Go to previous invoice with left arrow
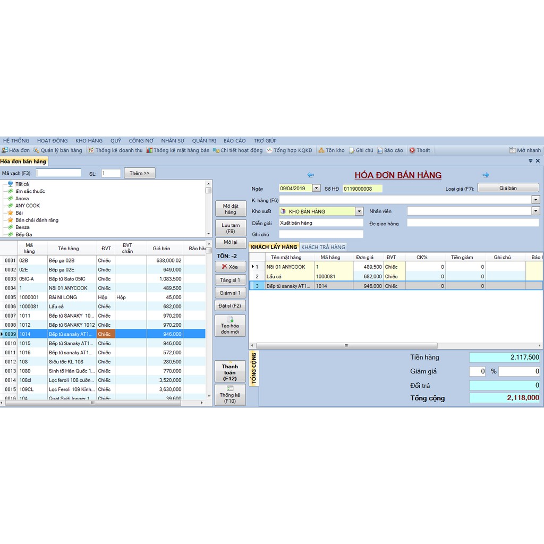Viewport: 544px width, 544px height. (x=311, y=175)
